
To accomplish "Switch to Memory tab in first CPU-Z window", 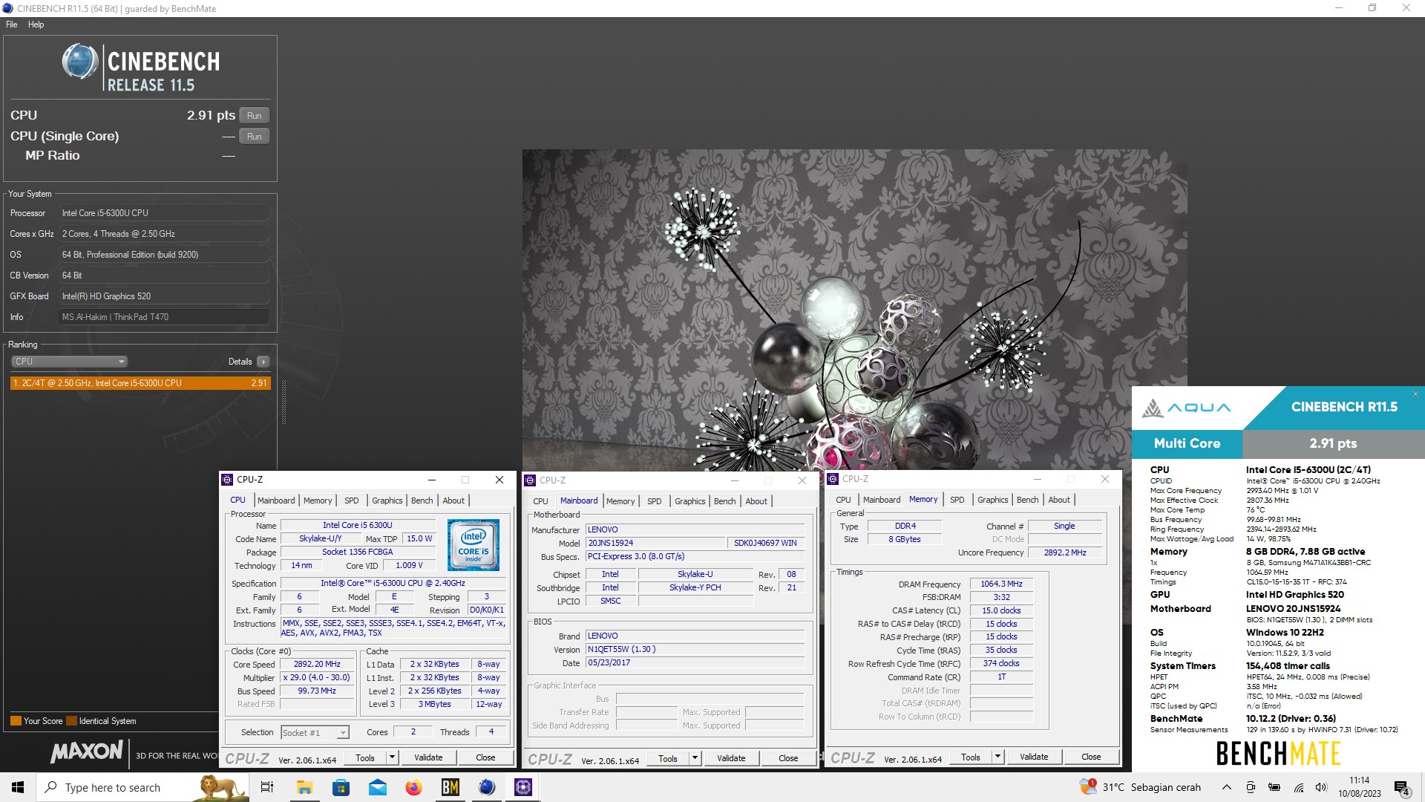I will 318,501.
